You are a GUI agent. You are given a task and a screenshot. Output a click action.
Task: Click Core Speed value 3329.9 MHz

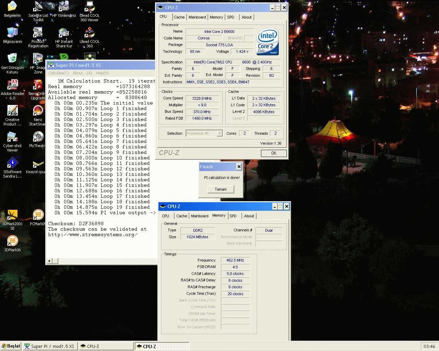tap(202, 98)
